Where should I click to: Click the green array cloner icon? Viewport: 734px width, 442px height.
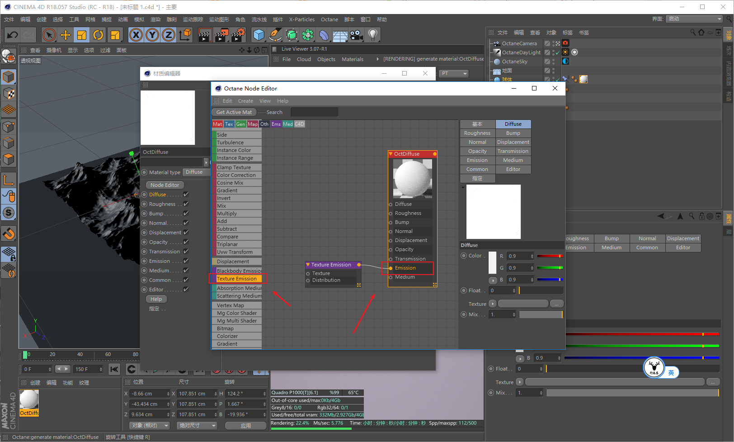point(292,35)
